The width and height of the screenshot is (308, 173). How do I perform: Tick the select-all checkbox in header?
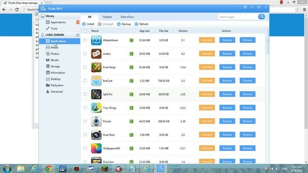pyautogui.click(x=85, y=31)
